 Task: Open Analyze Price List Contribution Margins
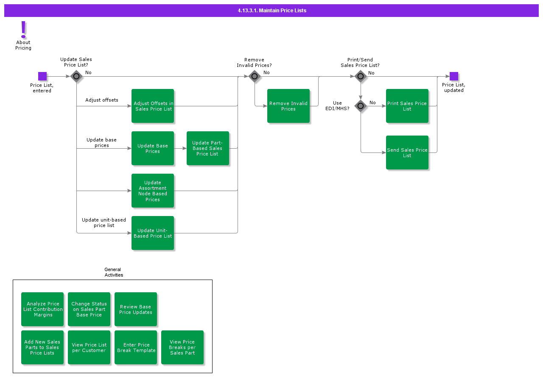click(42, 309)
